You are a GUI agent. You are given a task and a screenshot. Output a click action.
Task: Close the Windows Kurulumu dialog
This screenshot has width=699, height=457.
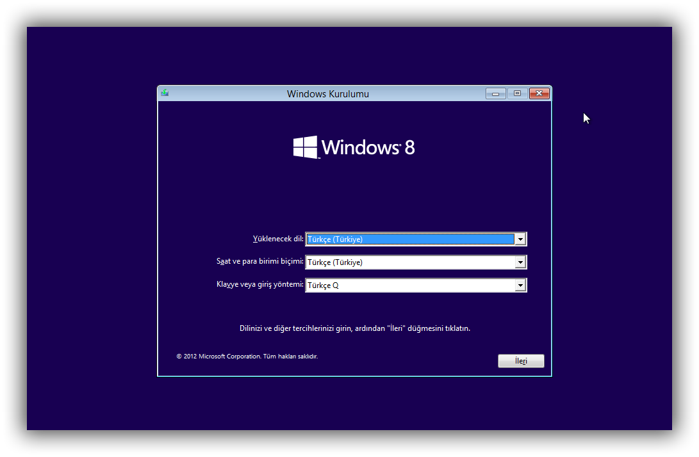click(539, 93)
